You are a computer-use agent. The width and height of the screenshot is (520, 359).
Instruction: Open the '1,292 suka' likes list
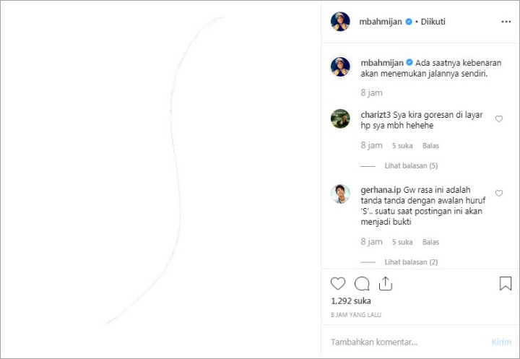350,300
